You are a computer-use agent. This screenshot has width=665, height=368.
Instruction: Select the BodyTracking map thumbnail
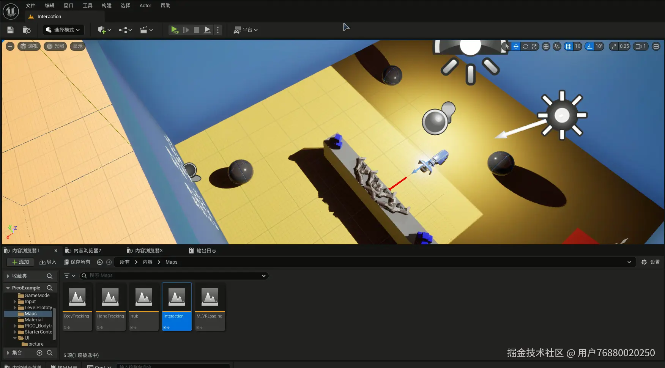point(77,307)
